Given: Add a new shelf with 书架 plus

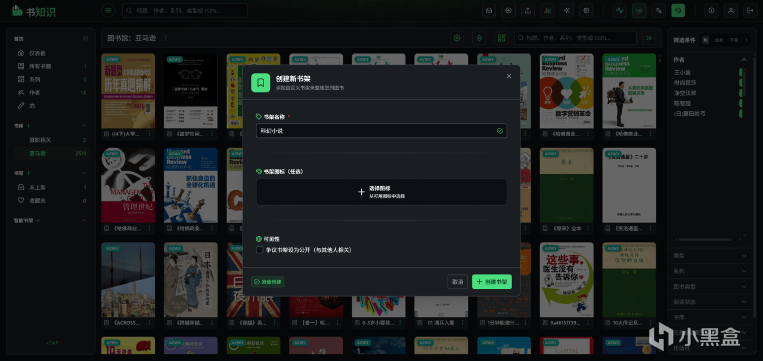Looking at the screenshot, I should (x=29, y=173).
